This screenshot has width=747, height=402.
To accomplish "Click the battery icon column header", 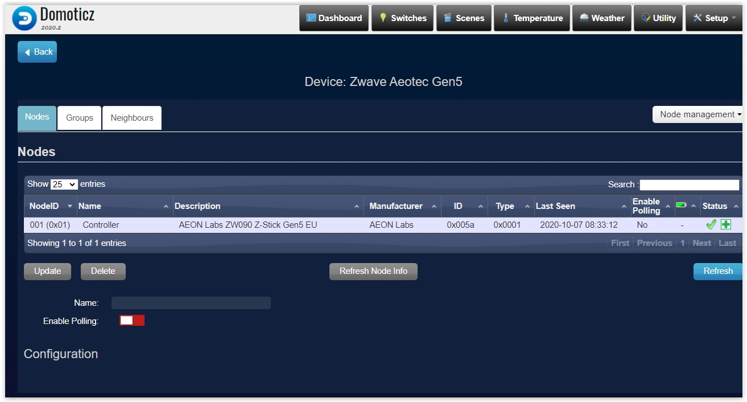I will coord(686,206).
